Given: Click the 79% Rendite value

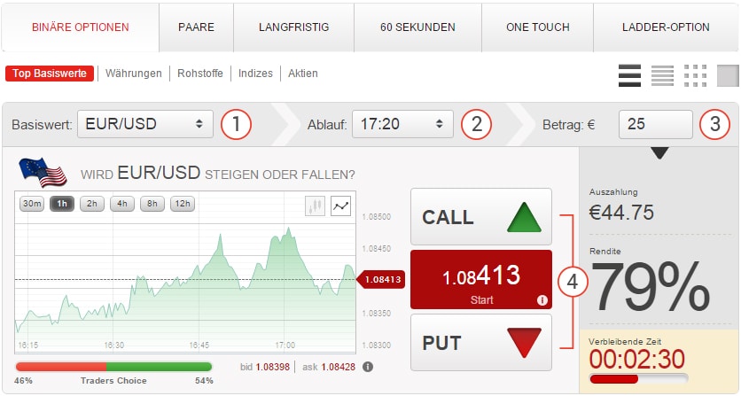Looking at the screenshot, I should 651,287.
